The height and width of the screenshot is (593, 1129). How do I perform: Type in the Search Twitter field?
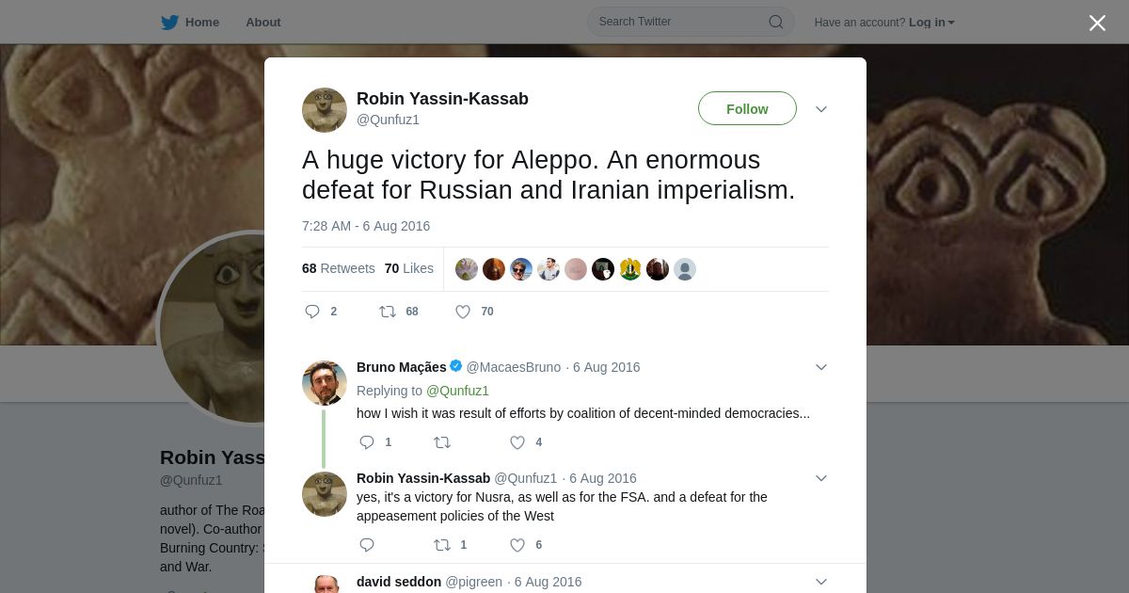coord(677,23)
